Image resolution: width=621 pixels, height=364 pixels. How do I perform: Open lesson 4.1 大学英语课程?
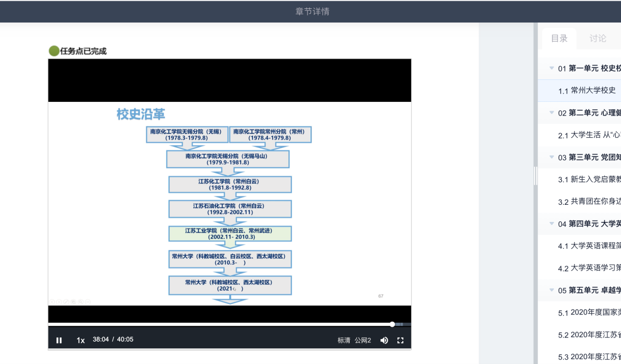click(x=589, y=246)
